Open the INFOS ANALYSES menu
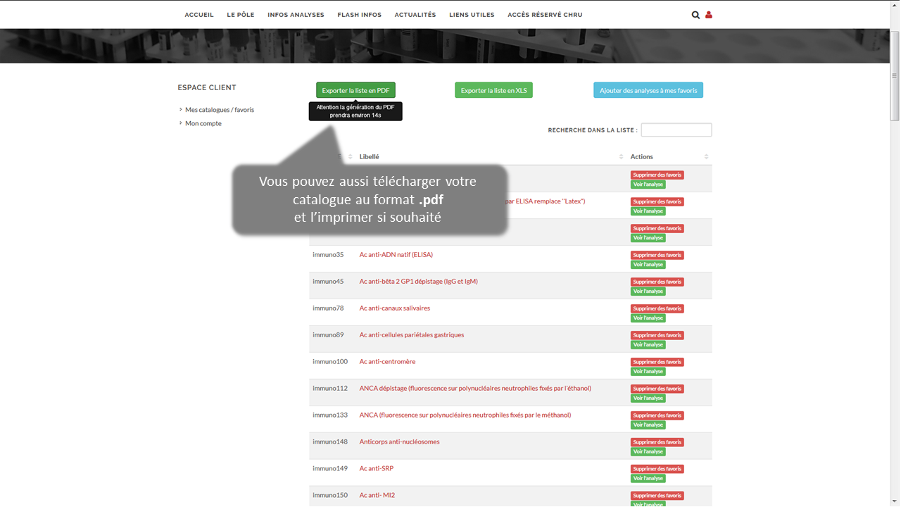This screenshot has height=507, width=901. tap(296, 15)
